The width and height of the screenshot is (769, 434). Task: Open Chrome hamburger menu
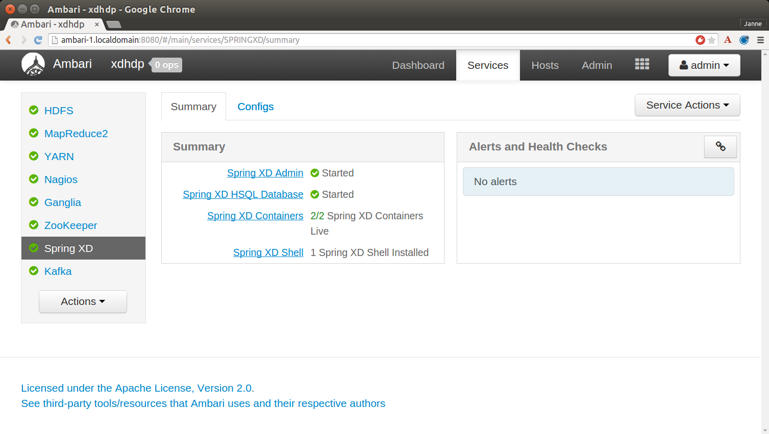[x=760, y=40]
